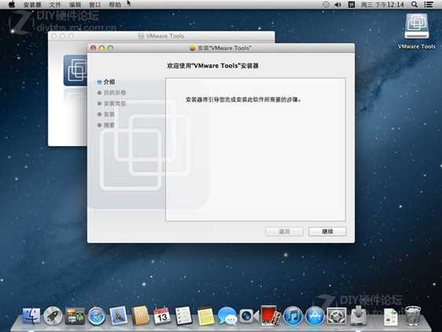
Task: Click the background VMware Tools window title
Action: [165, 36]
